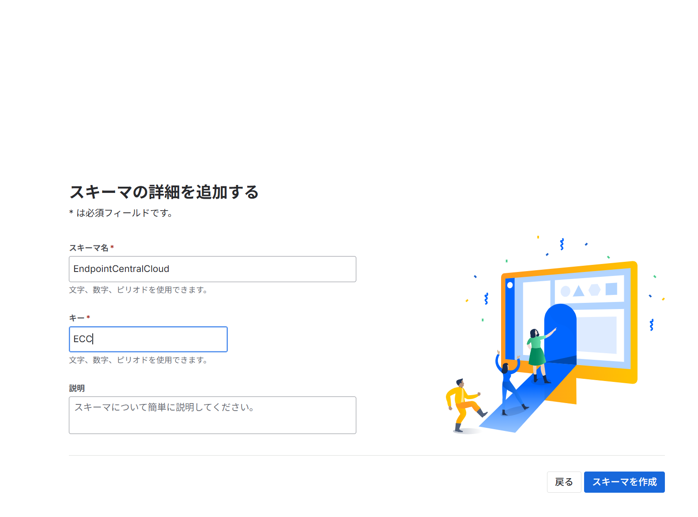Screen dimensions: 698x517
Task: Click the スキーマ名 field label
Action: [89, 248]
